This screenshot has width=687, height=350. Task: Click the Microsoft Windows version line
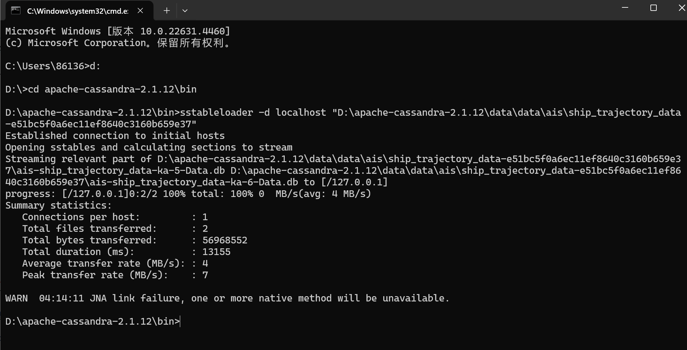pos(118,31)
